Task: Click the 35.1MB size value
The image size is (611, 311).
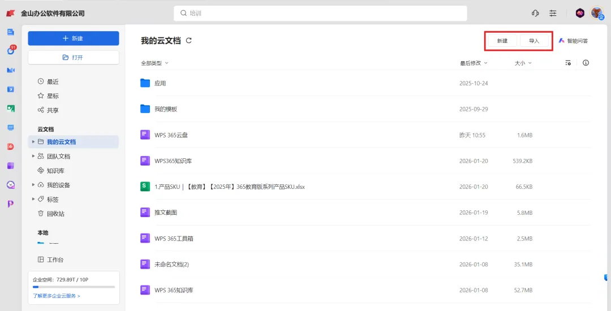Action: pyautogui.click(x=523, y=264)
